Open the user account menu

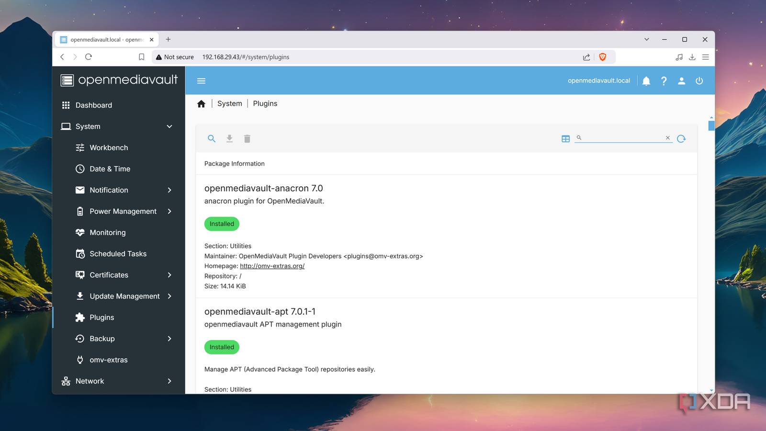click(682, 81)
